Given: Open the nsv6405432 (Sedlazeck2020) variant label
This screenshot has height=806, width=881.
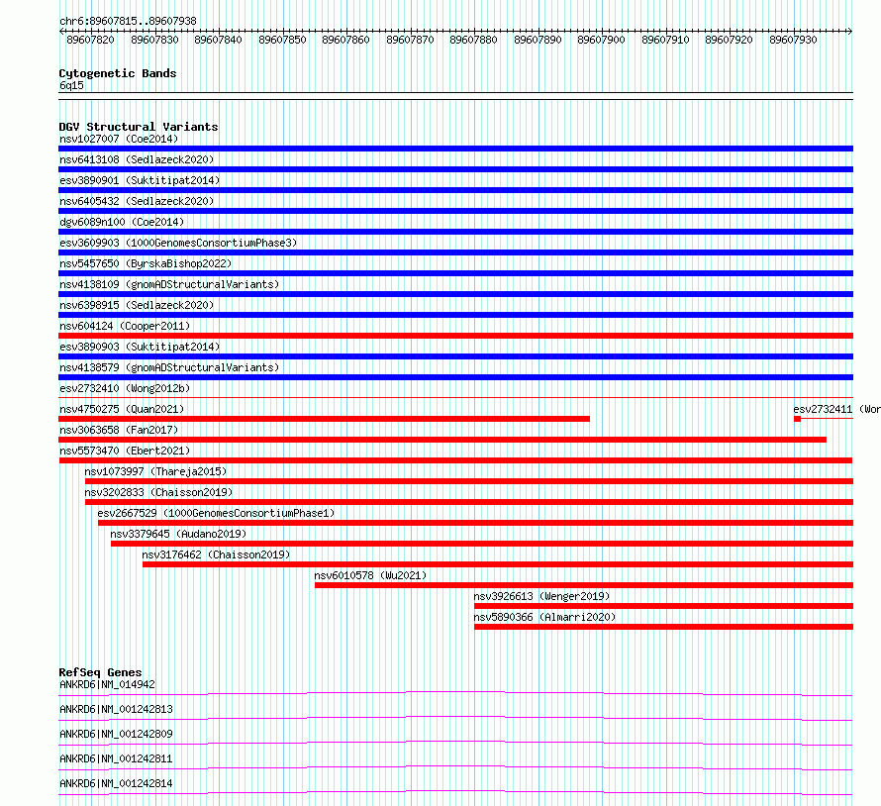Looking at the screenshot, I should [137, 201].
